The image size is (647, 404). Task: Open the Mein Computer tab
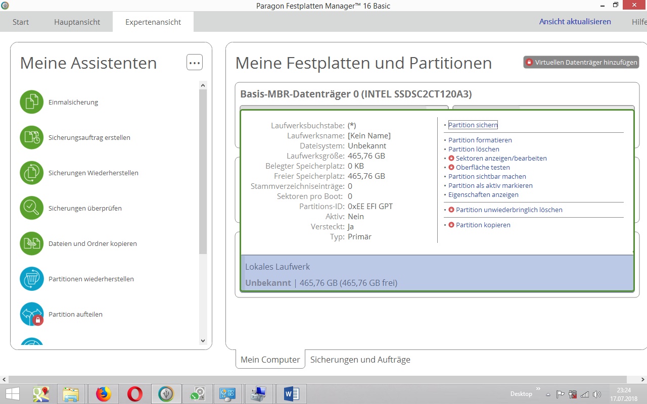270,360
